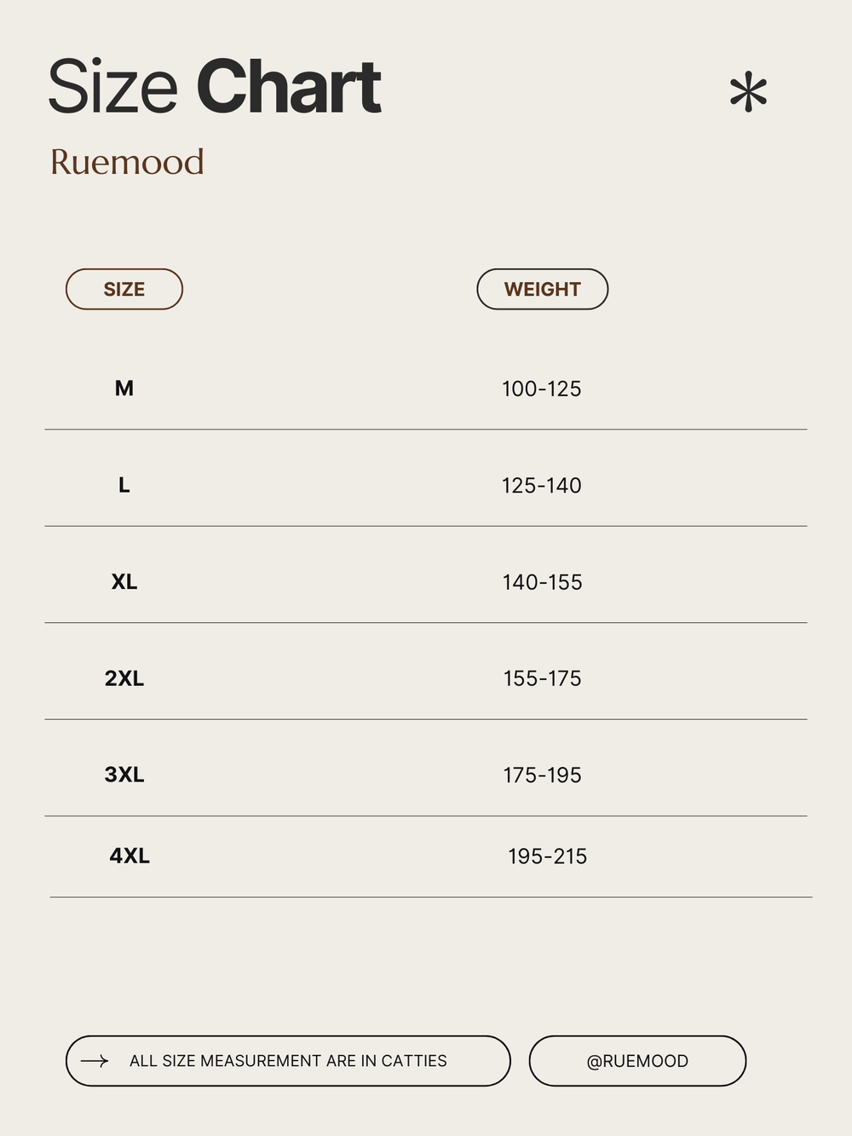Click the catties measurement note pill
The image size is (852, 1136).
(x=288, y=1061)
